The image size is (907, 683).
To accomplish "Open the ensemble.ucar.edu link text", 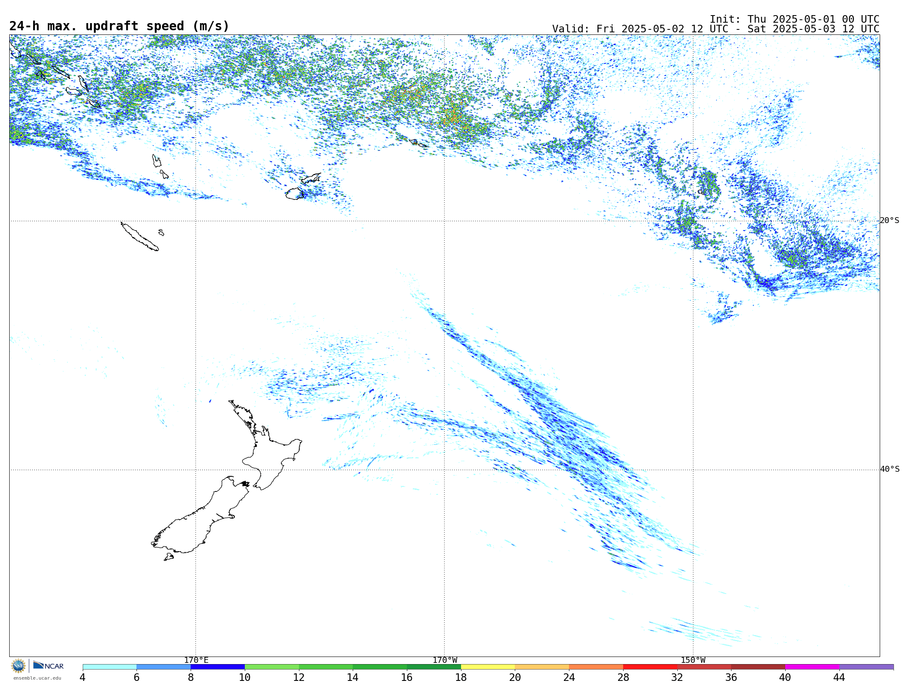I will [37, 678].
